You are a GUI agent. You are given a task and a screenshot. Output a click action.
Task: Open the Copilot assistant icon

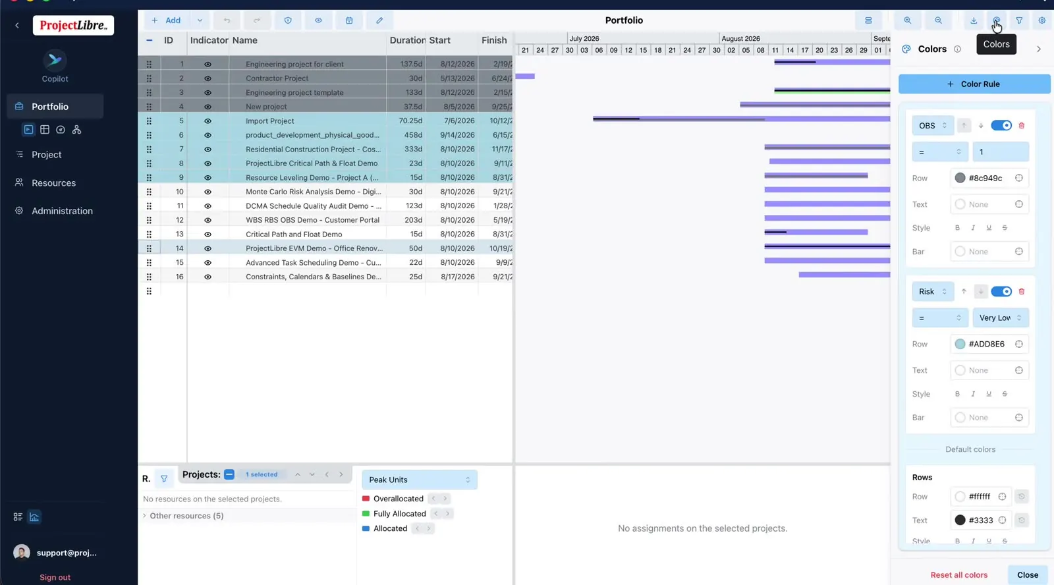pos(55,61)
